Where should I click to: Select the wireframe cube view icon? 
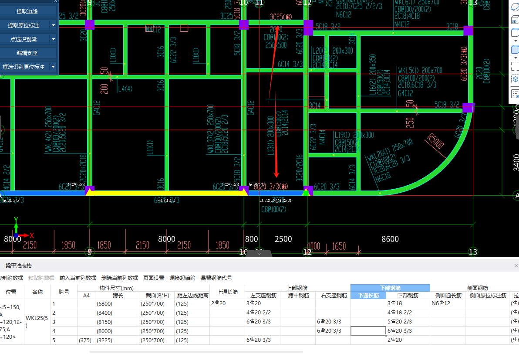tap(515, 32)
